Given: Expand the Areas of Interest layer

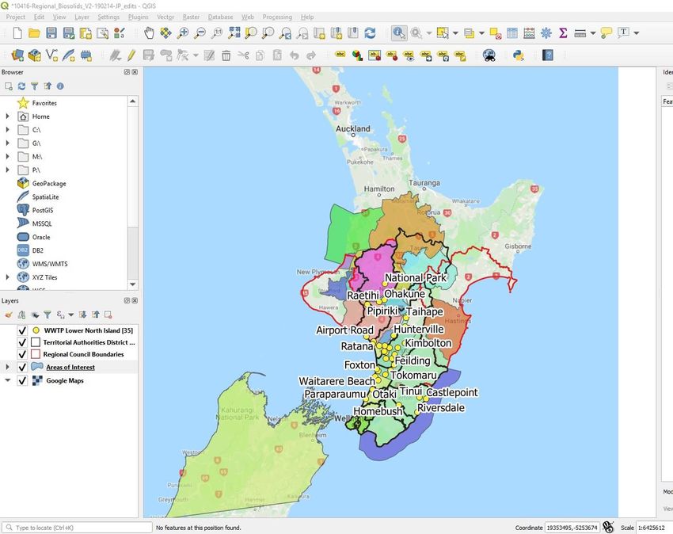Looking at the screenshot, I should (x=7, y=367).
